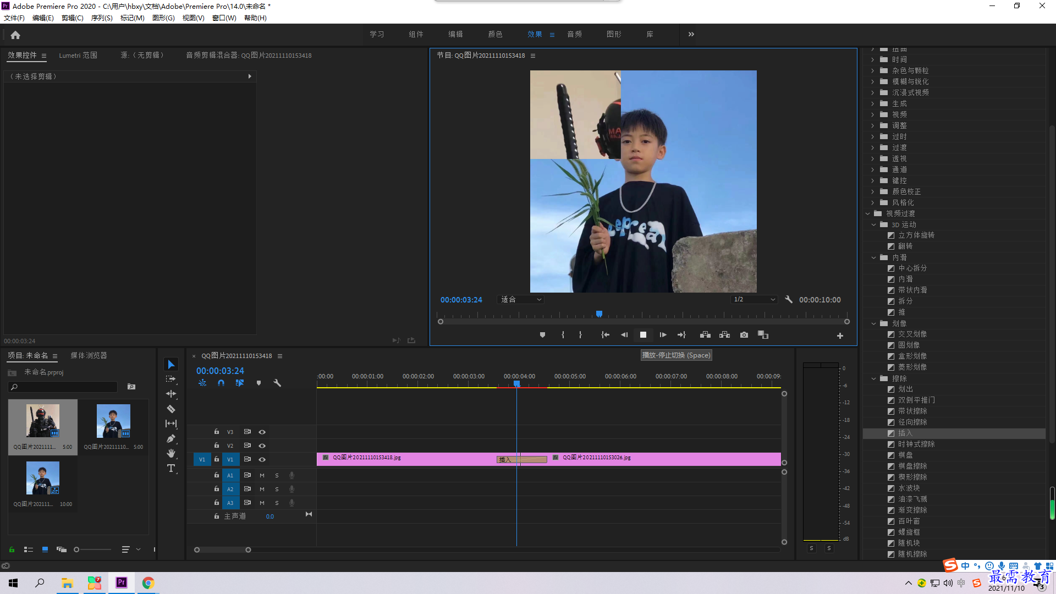Collapse the 擦除 transitions folder
Viewport: 1056px width, 594px height.
[874, 378]
